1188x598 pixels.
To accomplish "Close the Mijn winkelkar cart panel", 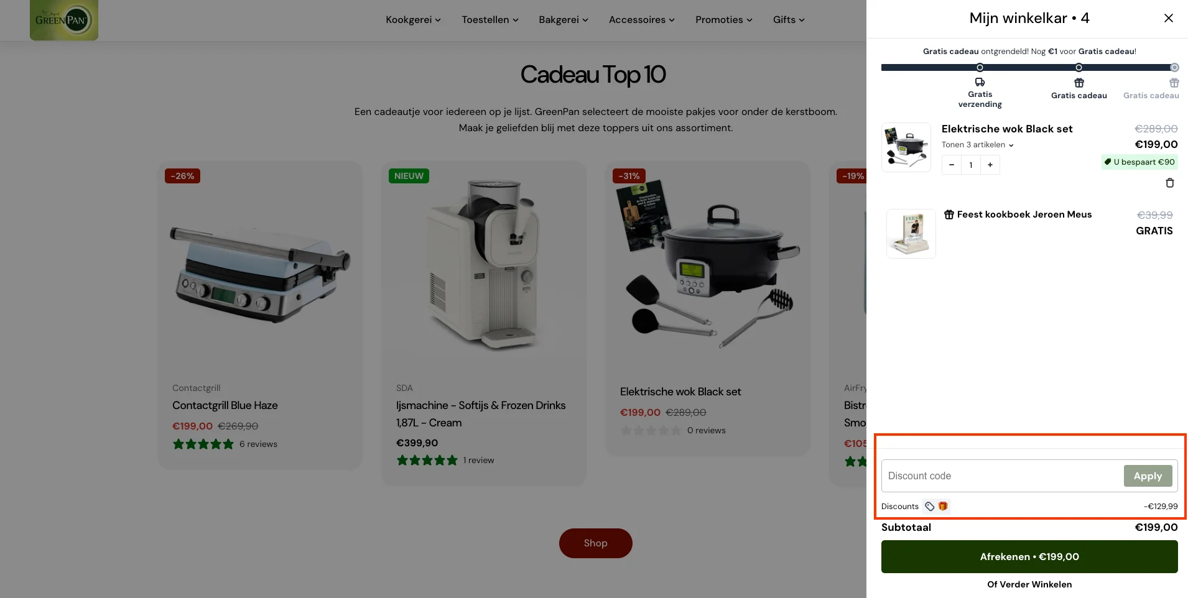I will pyautogui.click(x=1169, y=18).
